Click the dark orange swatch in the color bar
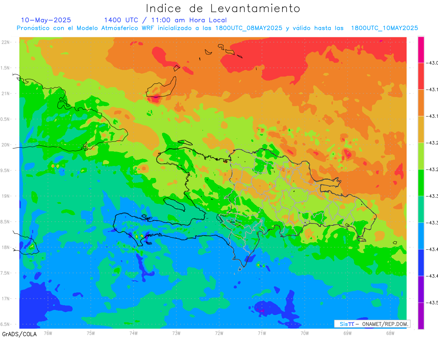The width and height of the screenshot is (438, 338). pos(421,103)
